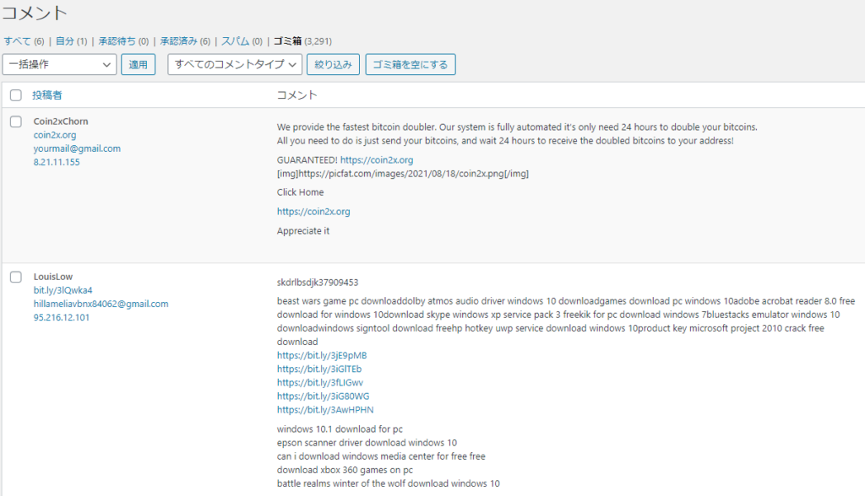Click the 適用 apply button
Screen dimensions: 865x496
coord(138,64)
